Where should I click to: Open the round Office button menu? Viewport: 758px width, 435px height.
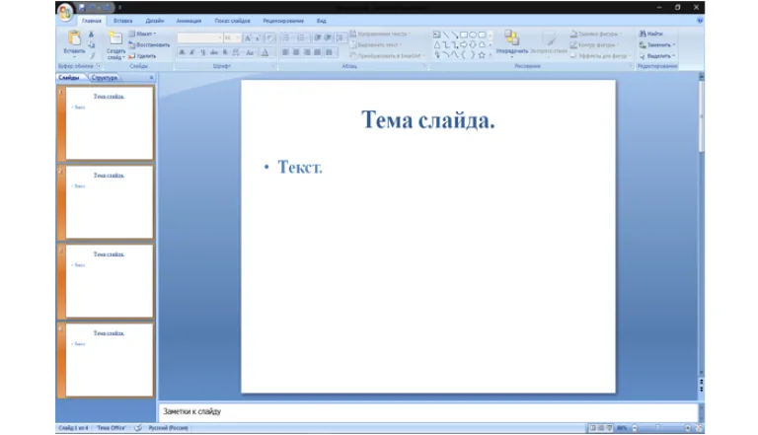[65, 12]
